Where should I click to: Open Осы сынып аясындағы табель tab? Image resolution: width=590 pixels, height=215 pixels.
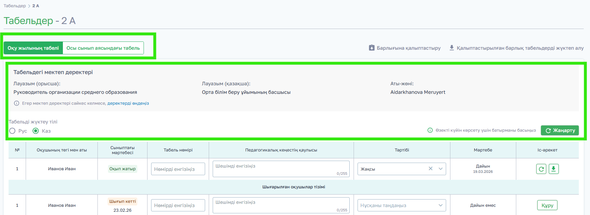click(103, 48)
